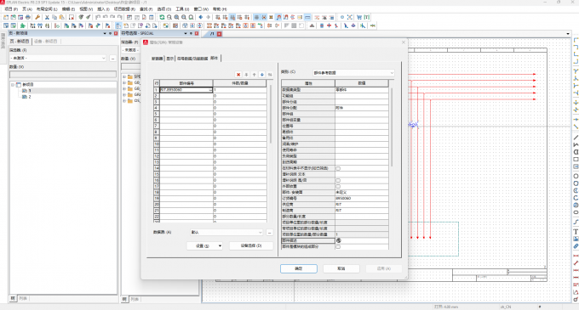This screenshot has width=579, height=310.
Task: Select the 部件 tab in the dialog
Action: coord(215,58)
